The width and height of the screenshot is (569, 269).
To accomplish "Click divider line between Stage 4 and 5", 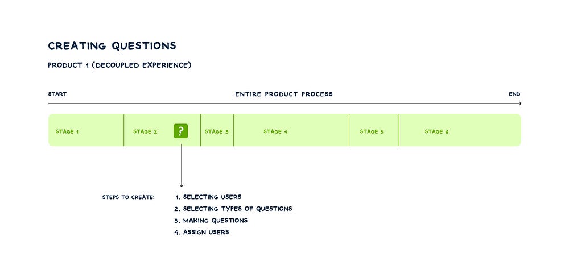I will tap(349, 130).
